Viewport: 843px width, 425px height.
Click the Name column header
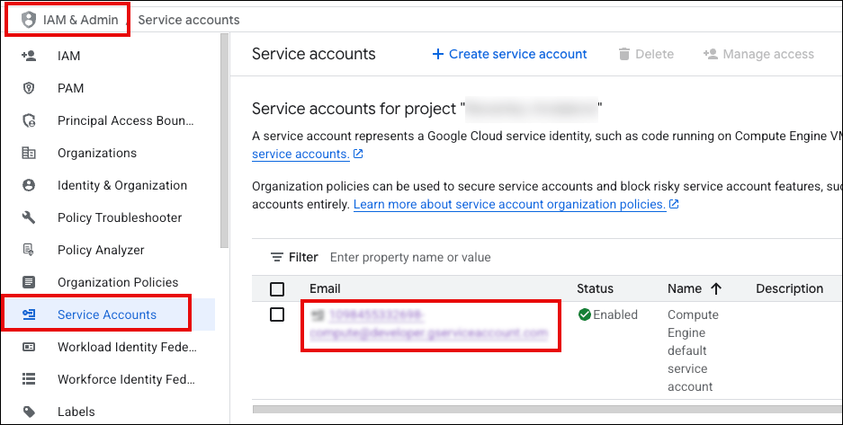click(x=685, y=288)
